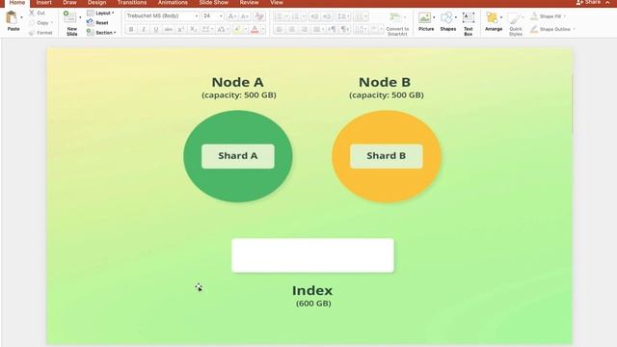The image size is (617, 347).
Task: Click the numbered list icon
Action: pyautogui.click(x=296, y=16)
